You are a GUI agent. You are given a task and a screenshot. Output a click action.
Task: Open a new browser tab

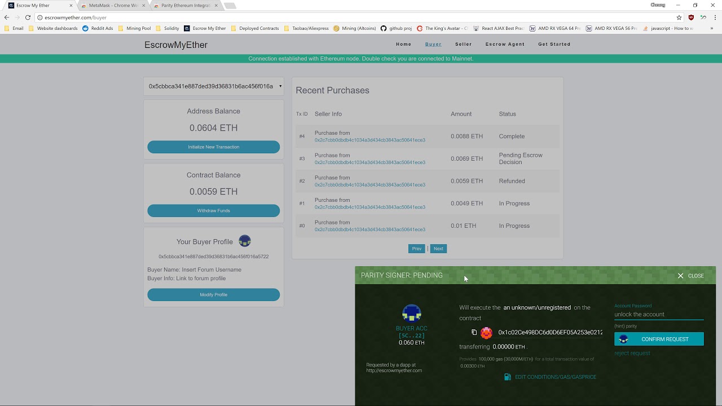click(230, 6)
